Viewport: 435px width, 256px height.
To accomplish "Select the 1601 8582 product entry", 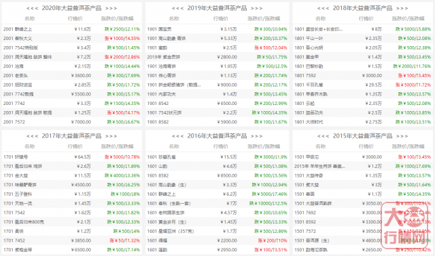I will (217, 175).
